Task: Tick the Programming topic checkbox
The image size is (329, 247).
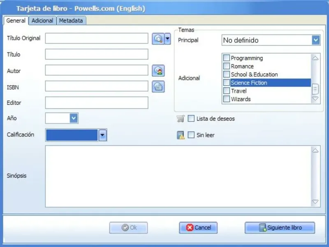Action: (x=227, y=58)
